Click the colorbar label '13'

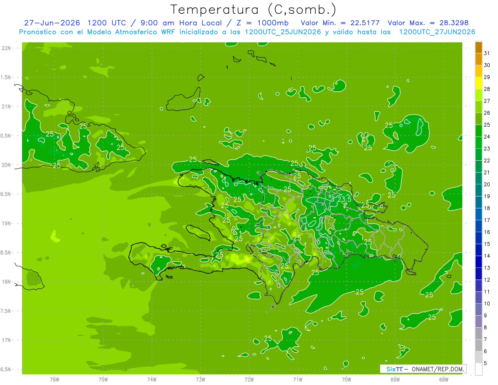pyautogui.click(x=487, y=268)
